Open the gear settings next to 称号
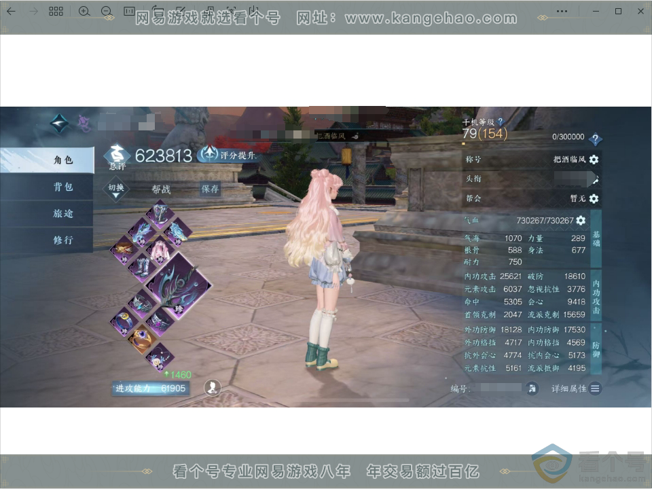 pos(594,159)
